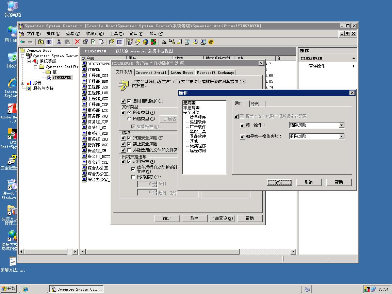
Task: Select 所选类型 radio button
Action: [x=129, y=119]
